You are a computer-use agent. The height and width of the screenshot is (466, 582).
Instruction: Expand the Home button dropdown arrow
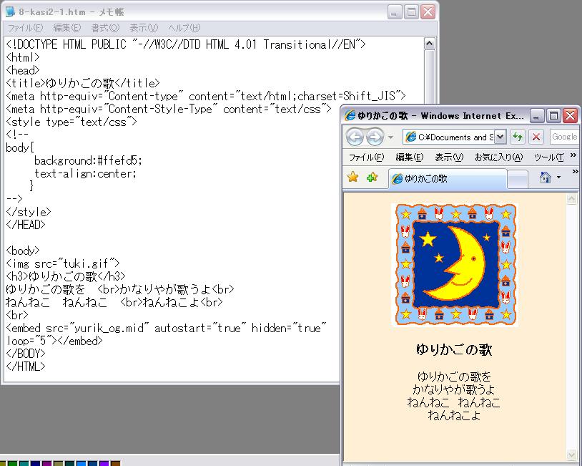(x=558, y=178)
